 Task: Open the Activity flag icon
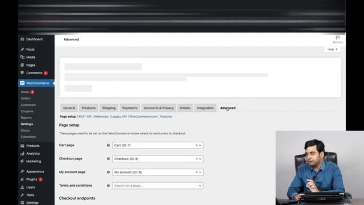[x=338, y=38]
